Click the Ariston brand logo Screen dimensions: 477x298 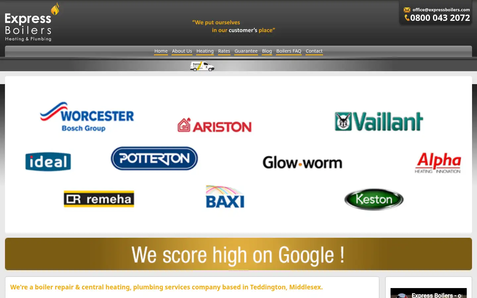pos(215,125)
